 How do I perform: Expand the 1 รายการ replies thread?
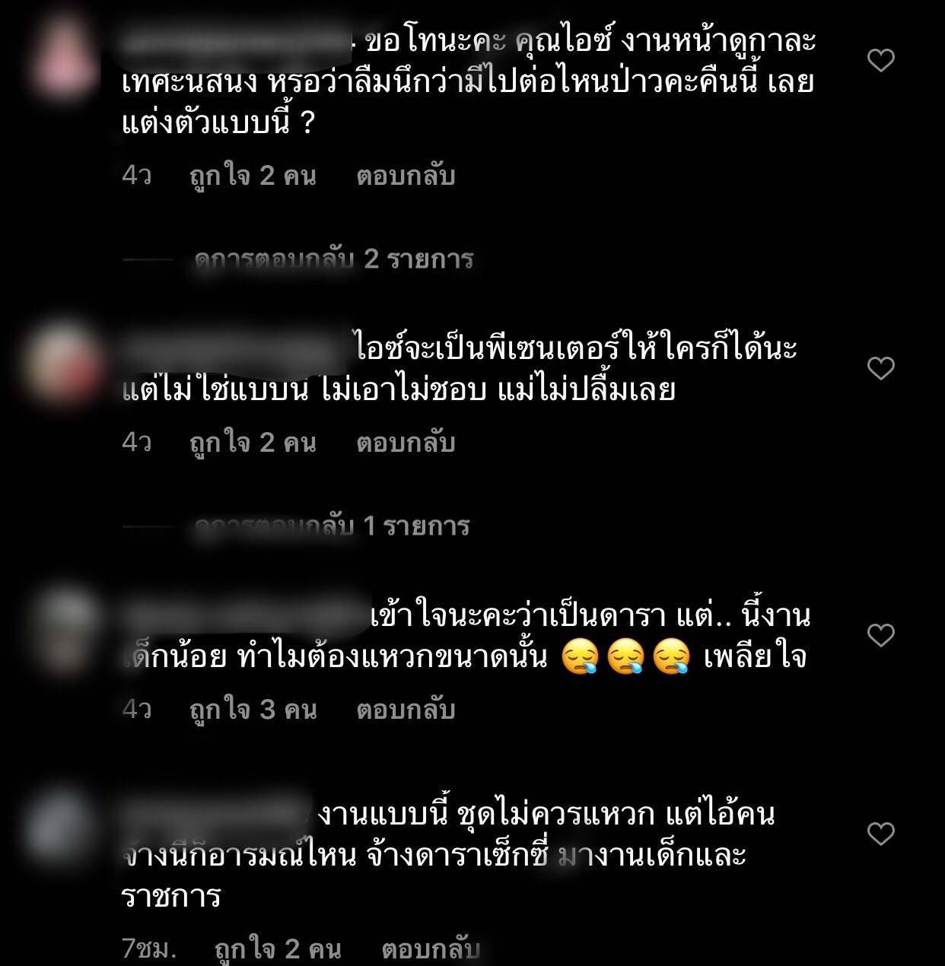pyautogui.click(x=332, y=526)
